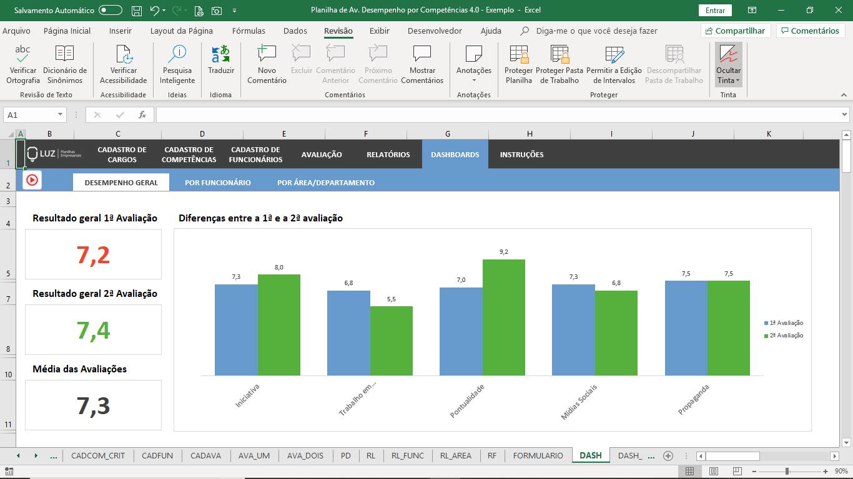
Task: Select POR ÁREA/DEPARTAMENTO dashboard tab
Action: tap(326, 183)
